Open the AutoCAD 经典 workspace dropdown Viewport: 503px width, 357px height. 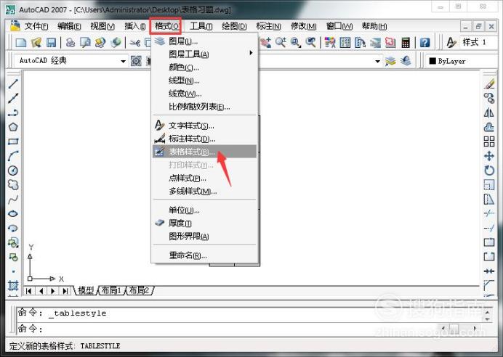pos(123,61)
